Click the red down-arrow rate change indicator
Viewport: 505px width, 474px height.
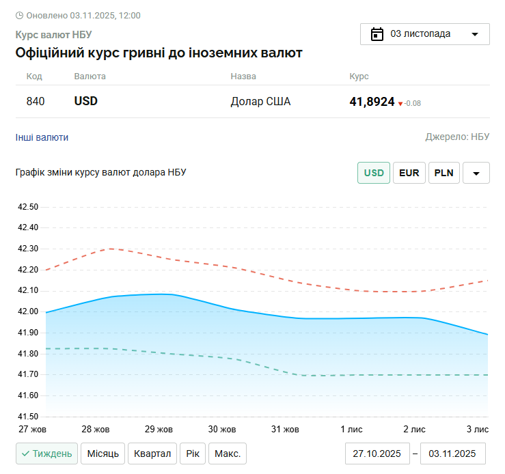click(400, 104)
